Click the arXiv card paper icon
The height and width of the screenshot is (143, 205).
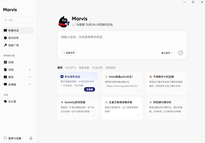tap(106, 77)
